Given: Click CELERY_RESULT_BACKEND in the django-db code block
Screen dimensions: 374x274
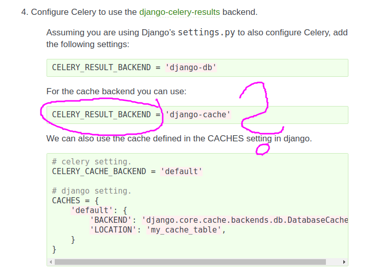Looking at the screenshot, I should click(x=101, y=68).
